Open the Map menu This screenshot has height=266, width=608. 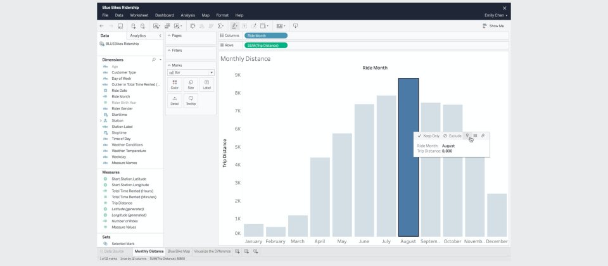click(x=205, y=15)
